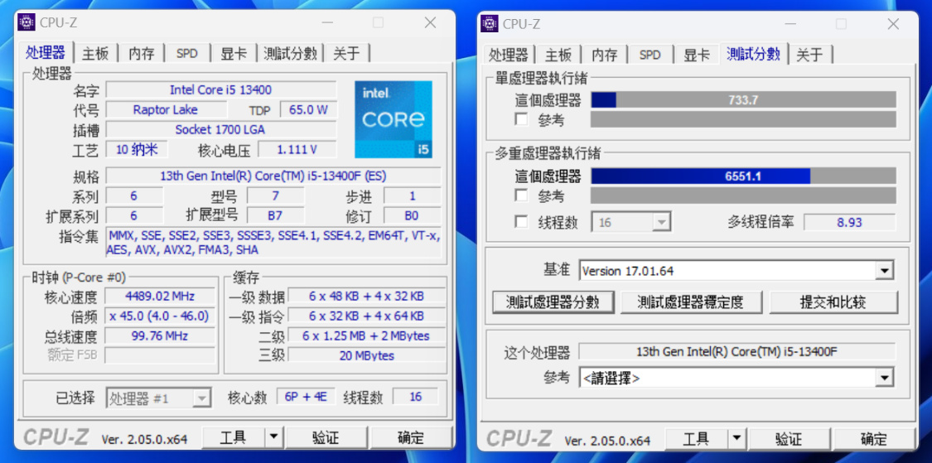
Task: Click the 总线速度 value 99.76 MHz
Action: click(x=160, y=335)
